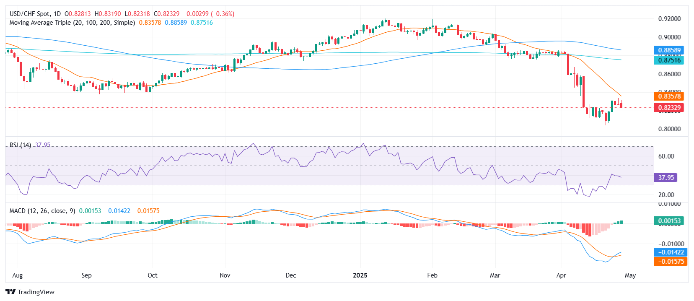Screen dimensions: 694x301
Task: Click the Apr label on the time axis
Action: (561, 275)
